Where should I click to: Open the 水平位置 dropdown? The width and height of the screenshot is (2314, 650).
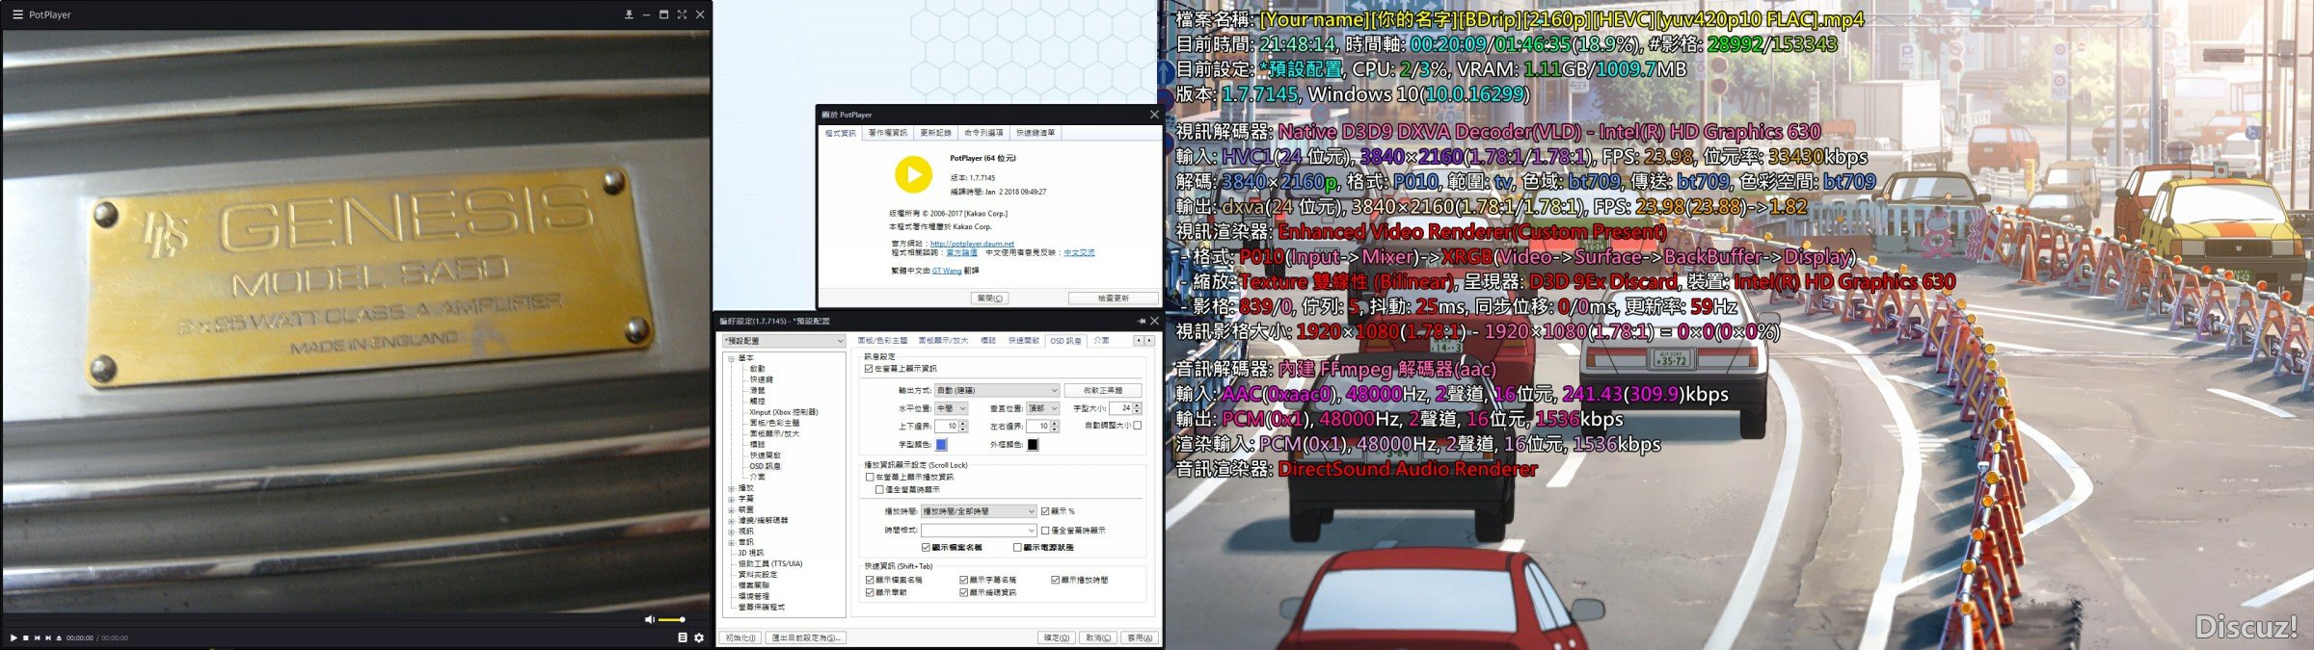pyautogui.click(x=951, y=408)
